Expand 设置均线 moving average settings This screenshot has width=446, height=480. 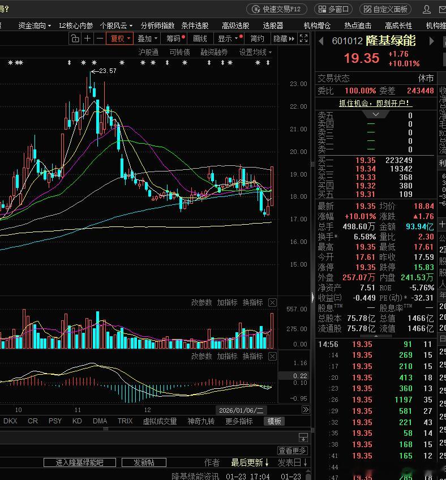pyautogui.click(x=255, y=52)
